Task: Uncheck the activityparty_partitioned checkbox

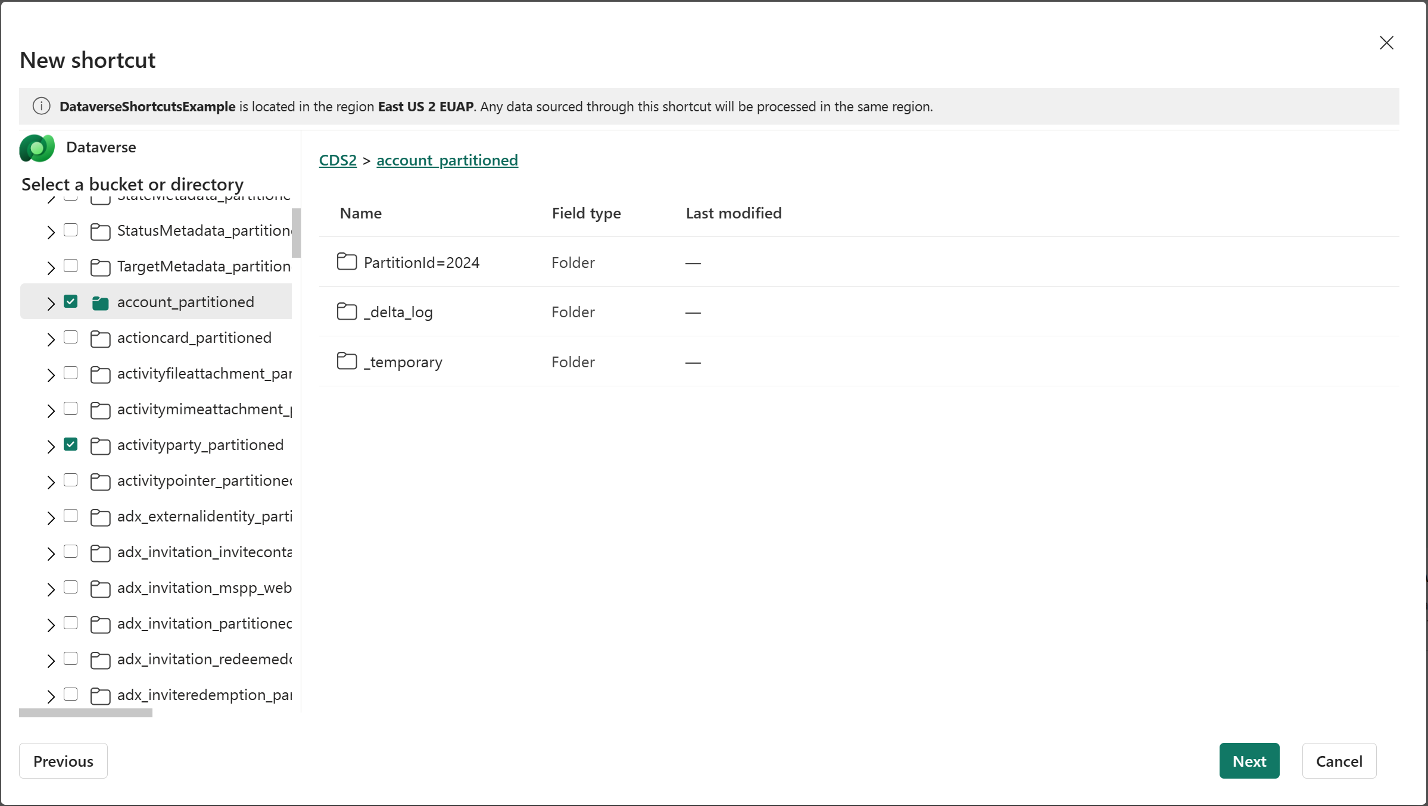Action: [71, 444]
